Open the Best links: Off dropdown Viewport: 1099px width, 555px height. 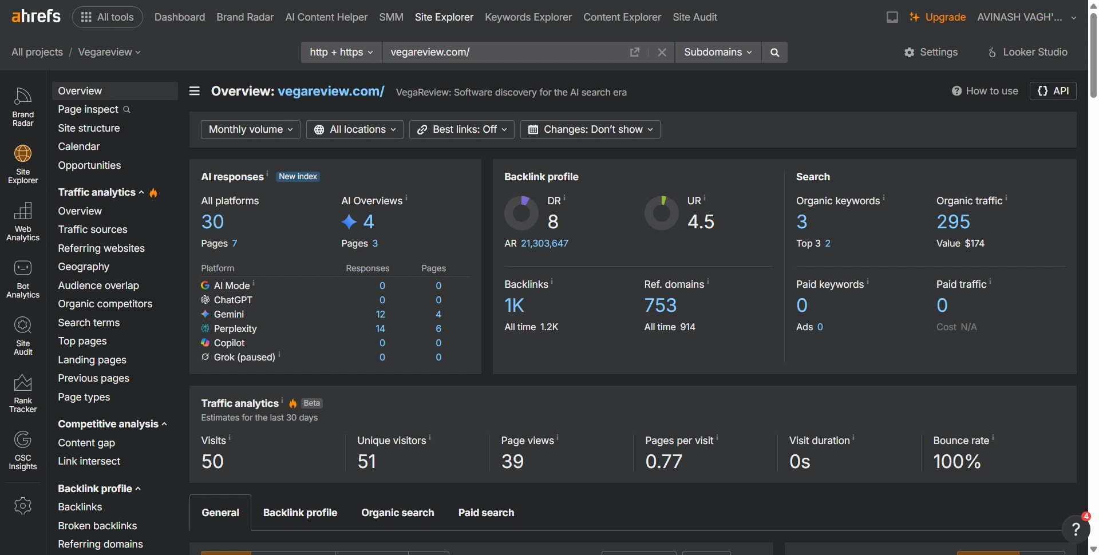tap(462, 129)
